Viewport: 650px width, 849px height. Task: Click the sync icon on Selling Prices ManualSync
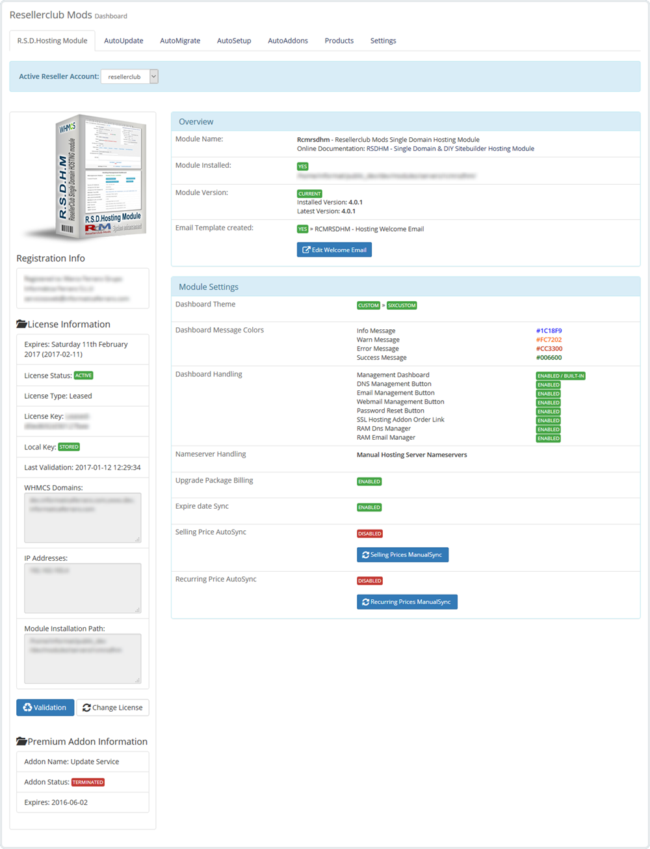(x=366, y=555)
